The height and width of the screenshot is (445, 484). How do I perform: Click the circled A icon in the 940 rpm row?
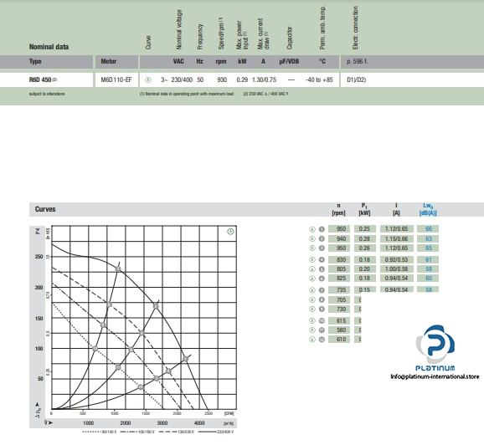312,238
